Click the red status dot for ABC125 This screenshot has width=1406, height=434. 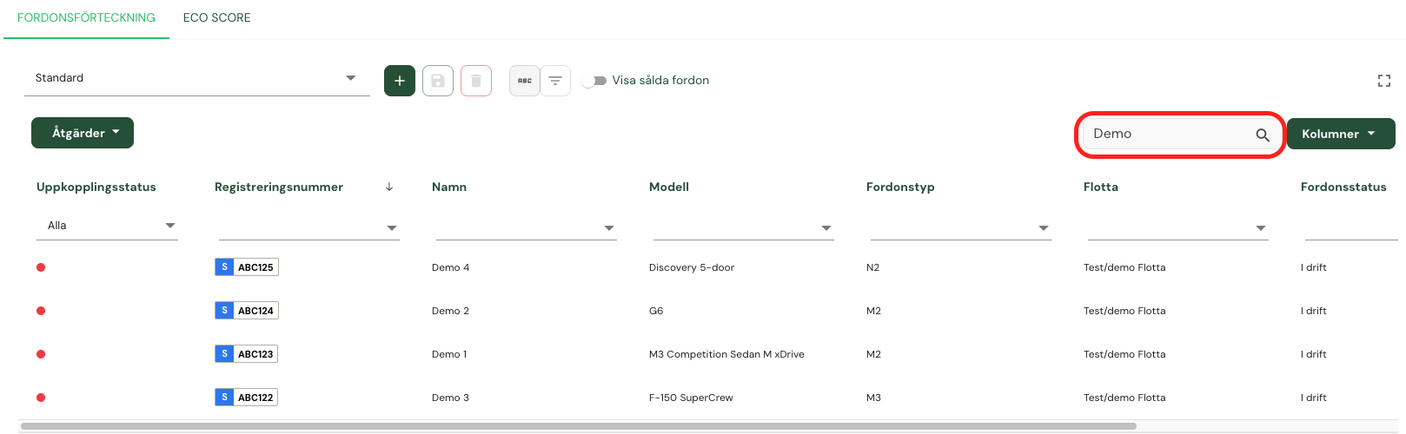point(41,267)
